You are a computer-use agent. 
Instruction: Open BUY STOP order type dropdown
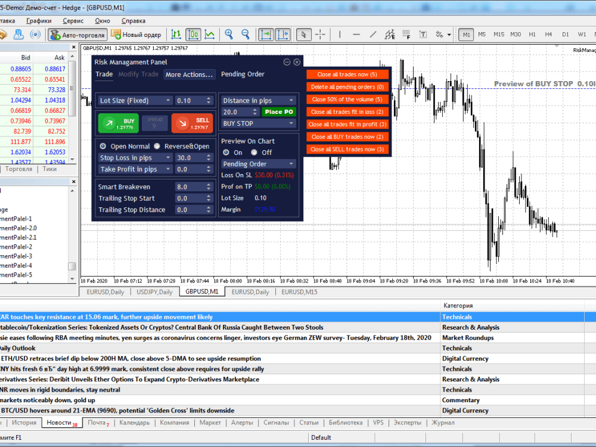click(x=259, y=123)
